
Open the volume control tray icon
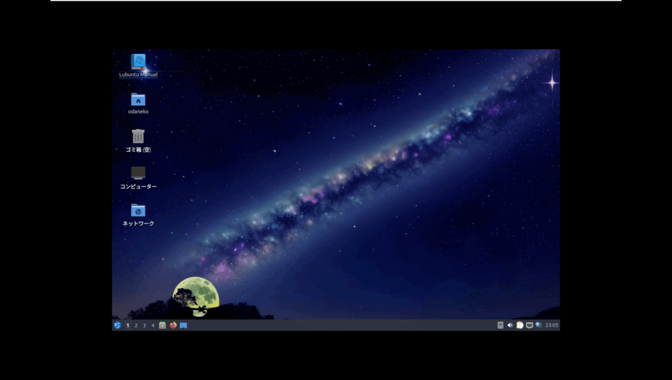510,325
